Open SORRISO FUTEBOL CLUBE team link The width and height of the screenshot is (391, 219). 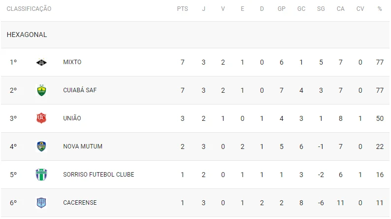tap(98, 175)
